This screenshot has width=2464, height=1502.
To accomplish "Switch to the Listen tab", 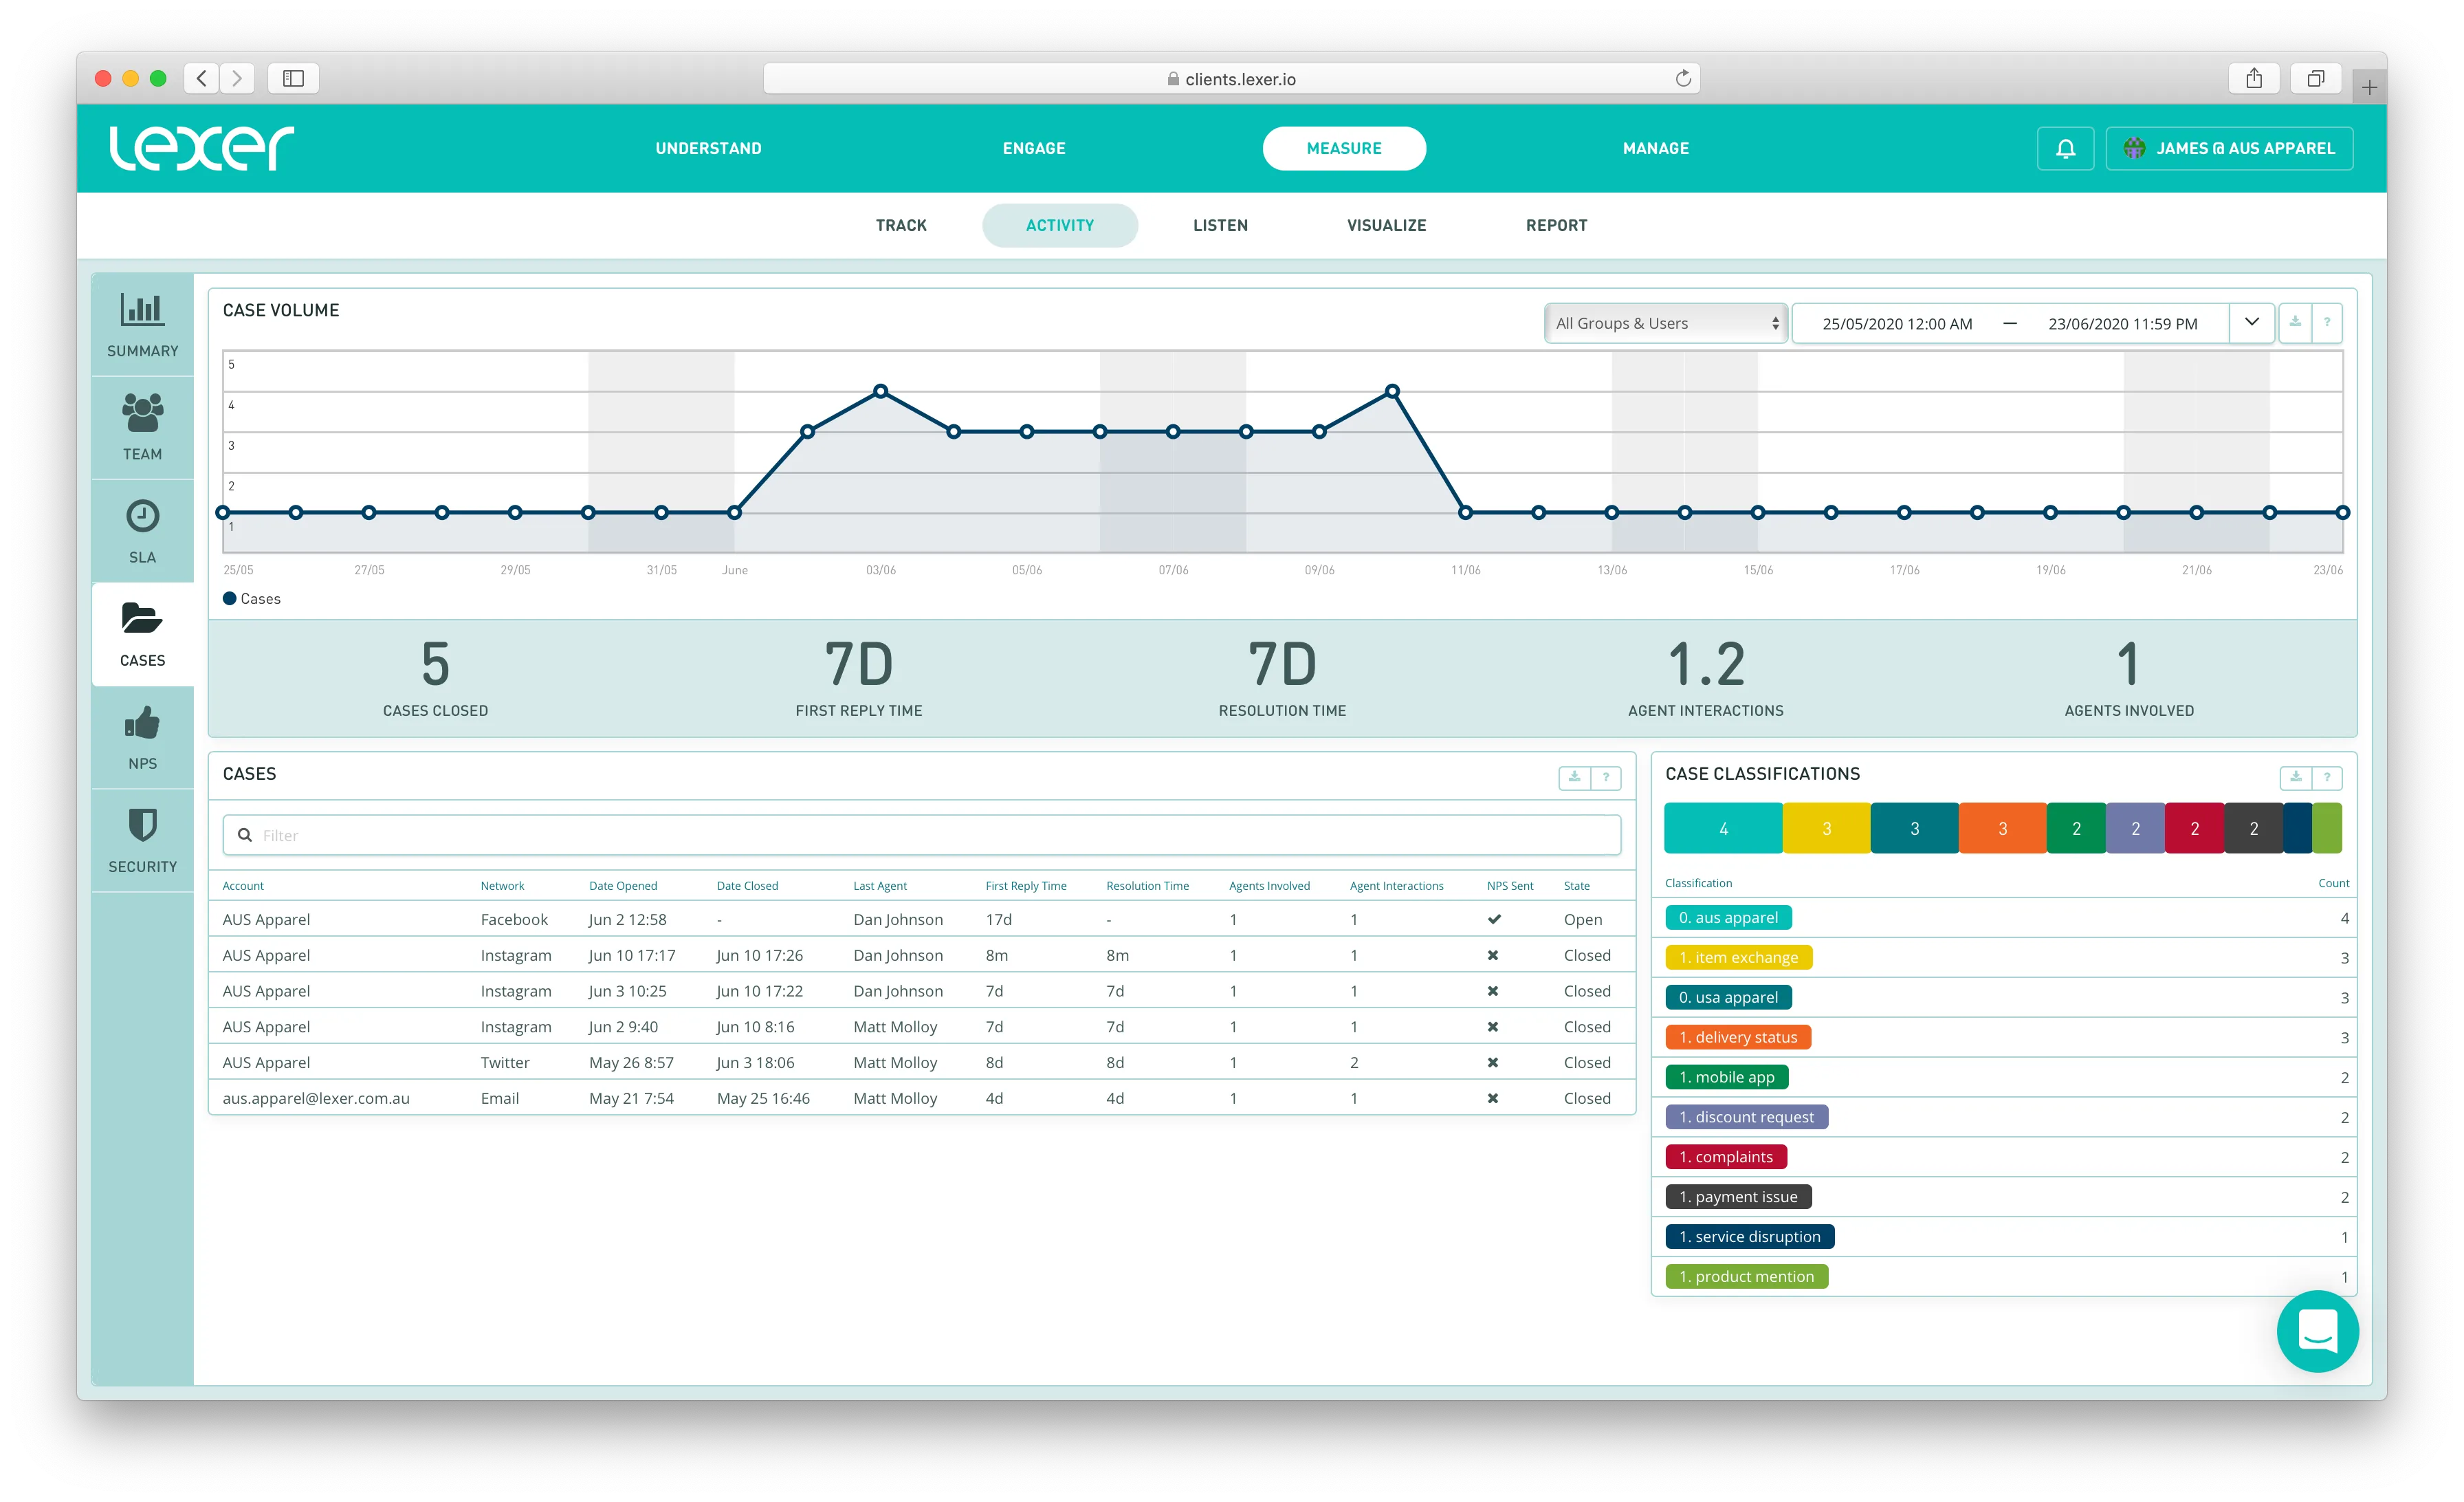I will point(1220,225).
